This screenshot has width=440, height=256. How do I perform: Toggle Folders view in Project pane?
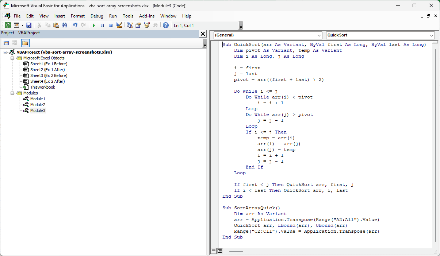click(25, 43)
